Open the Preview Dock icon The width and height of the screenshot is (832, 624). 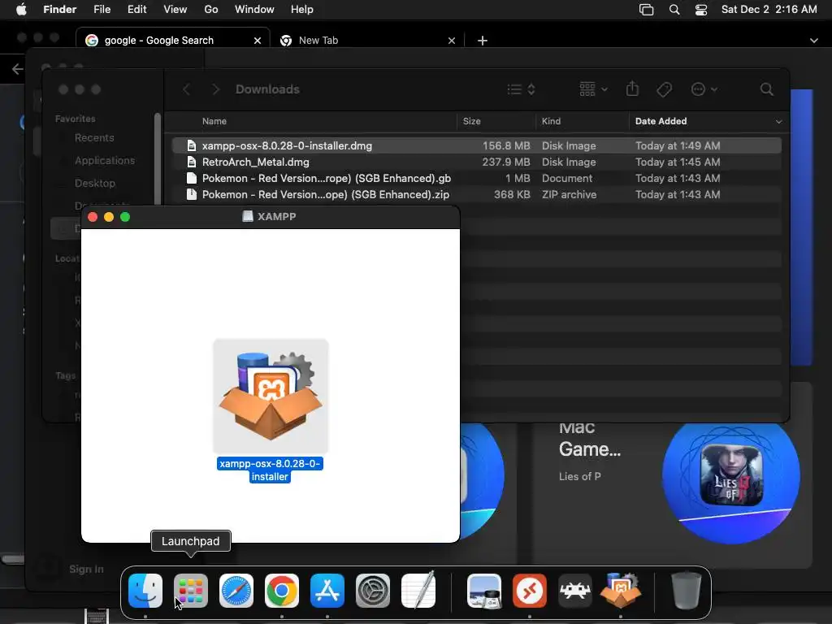[x=484, y=591]
